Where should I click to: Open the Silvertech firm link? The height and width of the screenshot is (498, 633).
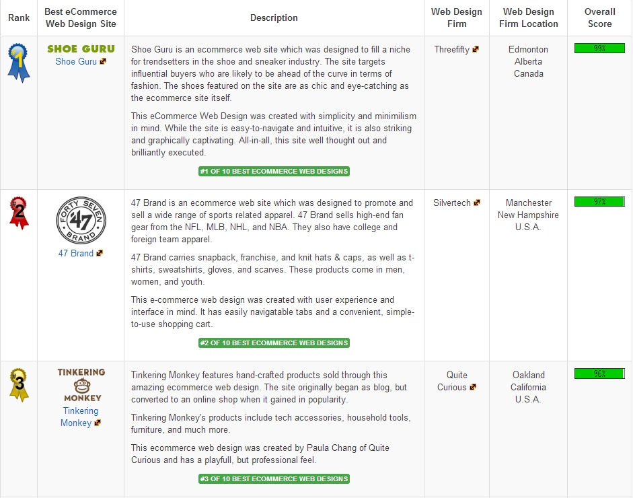point(452,203)
